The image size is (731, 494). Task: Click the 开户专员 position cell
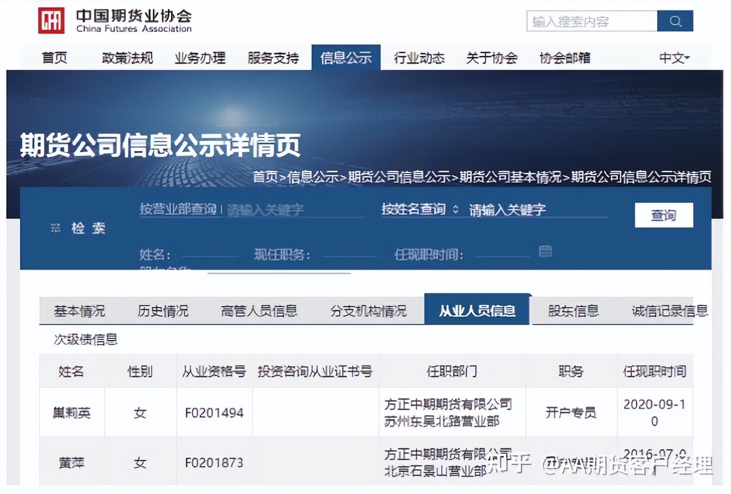571,413
